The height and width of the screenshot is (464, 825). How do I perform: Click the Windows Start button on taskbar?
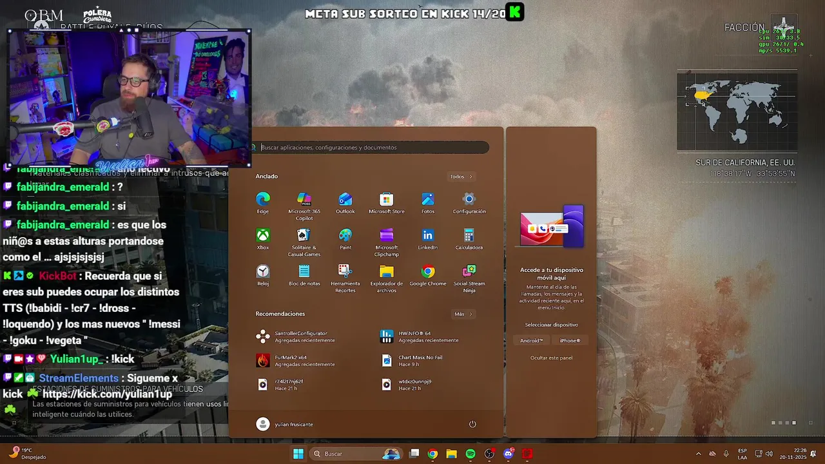(x=298, y=454)
